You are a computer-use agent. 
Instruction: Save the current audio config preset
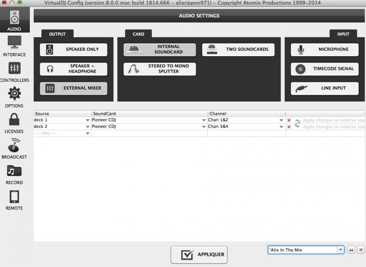click(x=351, y=250)
